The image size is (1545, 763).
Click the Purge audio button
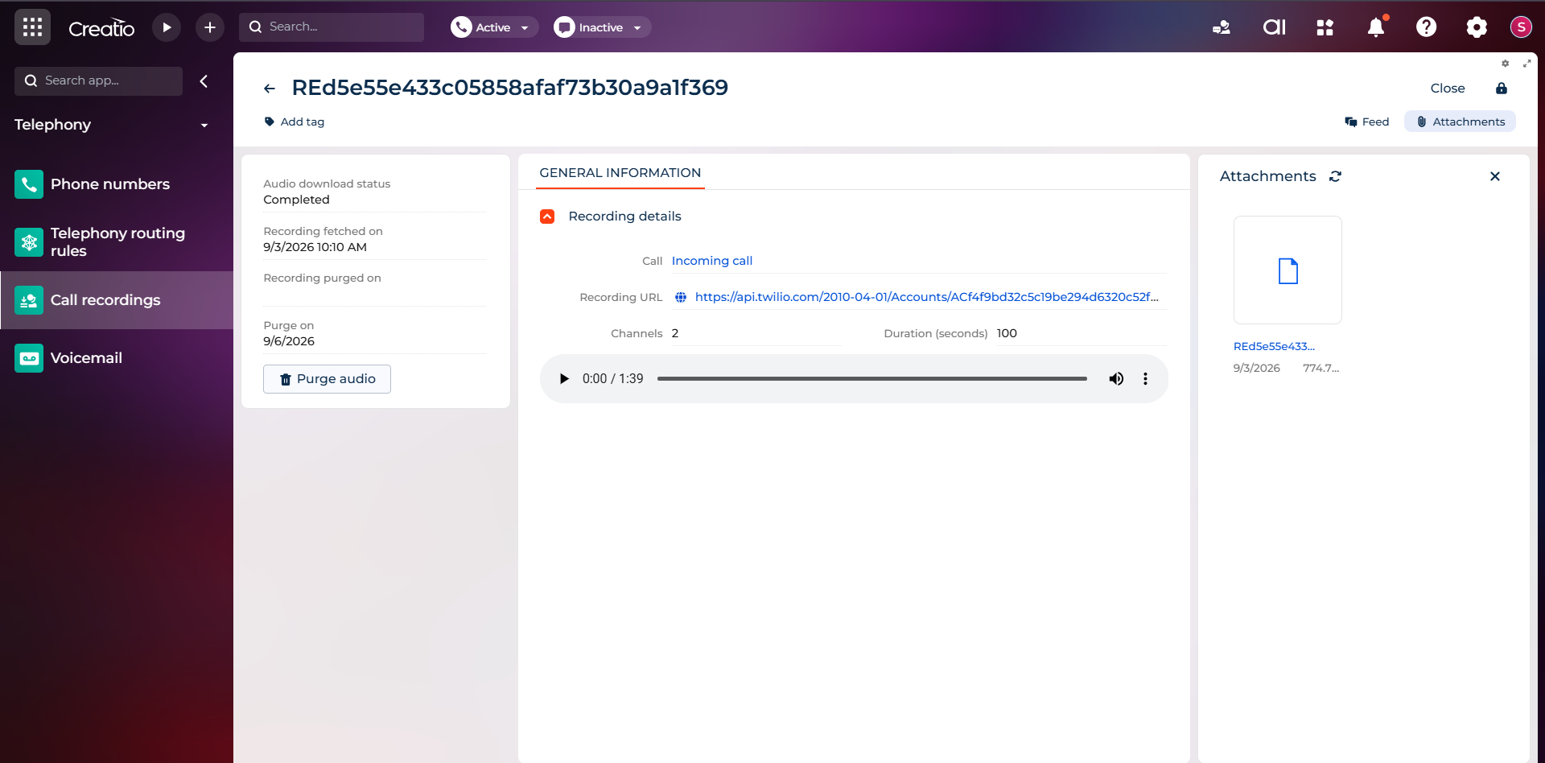tap(327, 379)
